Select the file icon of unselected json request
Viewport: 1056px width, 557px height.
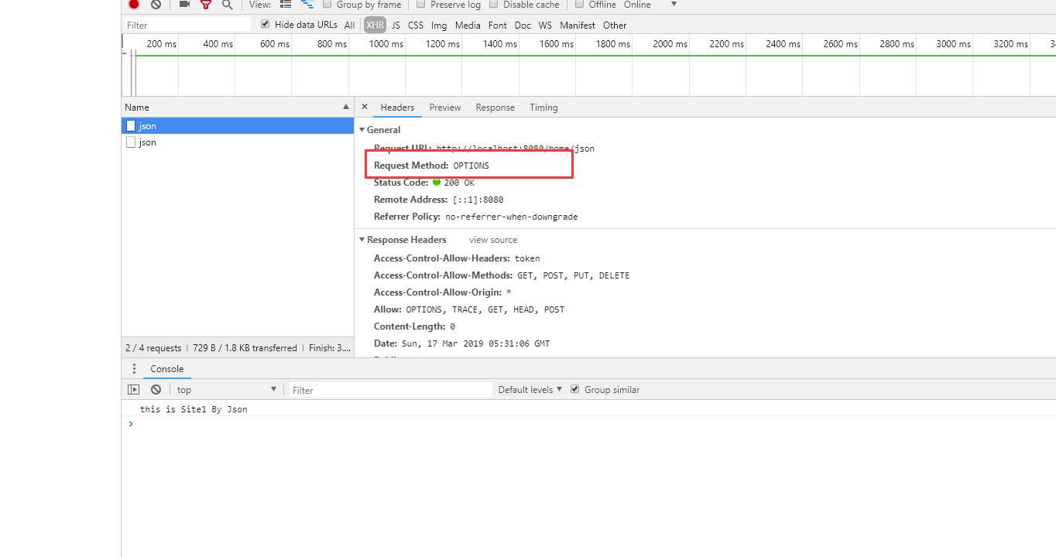point(131,142)
